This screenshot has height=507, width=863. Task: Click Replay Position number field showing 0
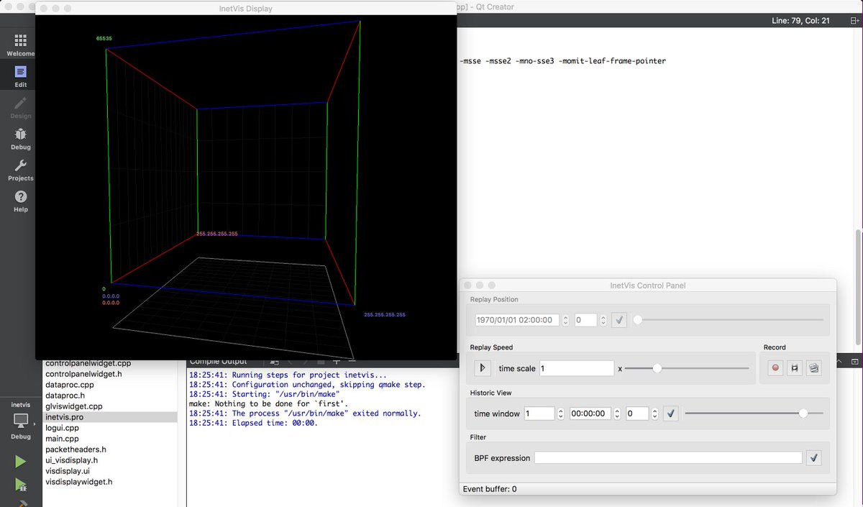[x=586, y=320]
